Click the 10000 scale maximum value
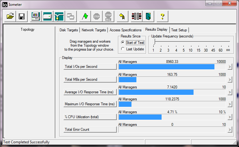 pos(221,62)
